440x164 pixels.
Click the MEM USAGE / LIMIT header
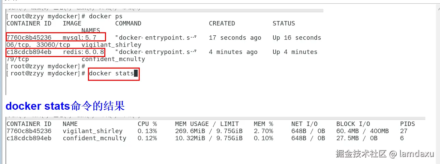point(207,124)
